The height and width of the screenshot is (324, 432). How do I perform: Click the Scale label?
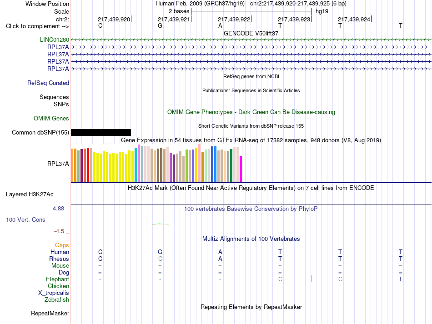61,11
